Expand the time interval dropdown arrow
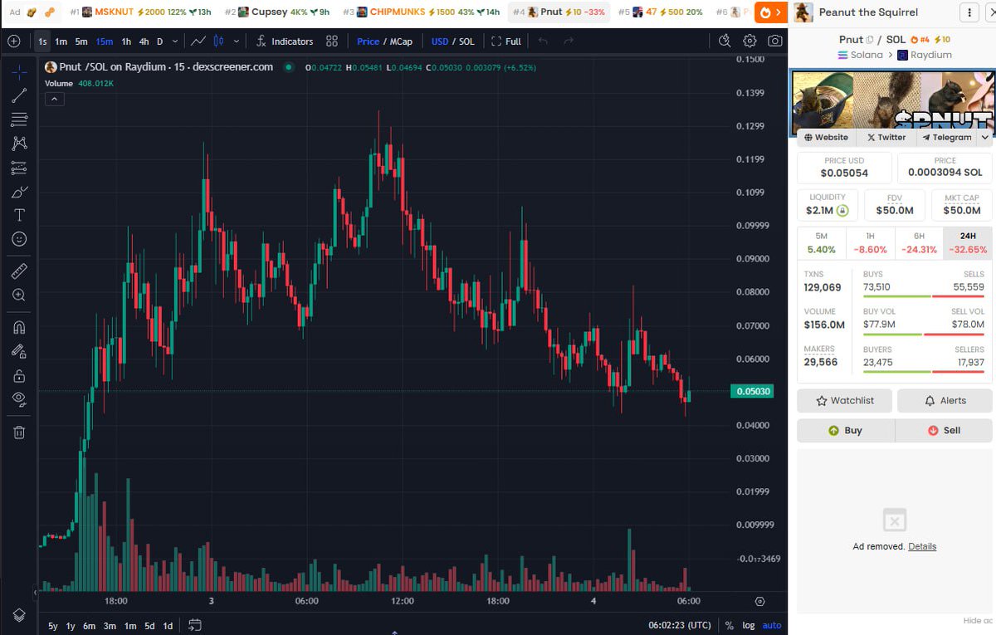The image size is (996, 635). pyautogui.click(x=174, y=42)
